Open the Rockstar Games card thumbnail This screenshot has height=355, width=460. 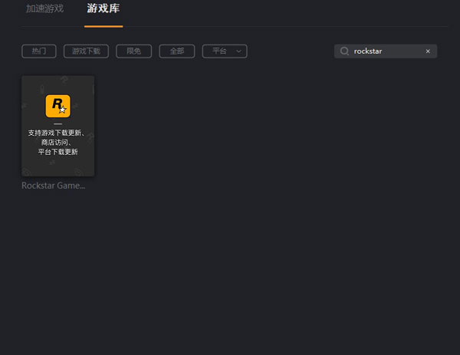[58, 126]
